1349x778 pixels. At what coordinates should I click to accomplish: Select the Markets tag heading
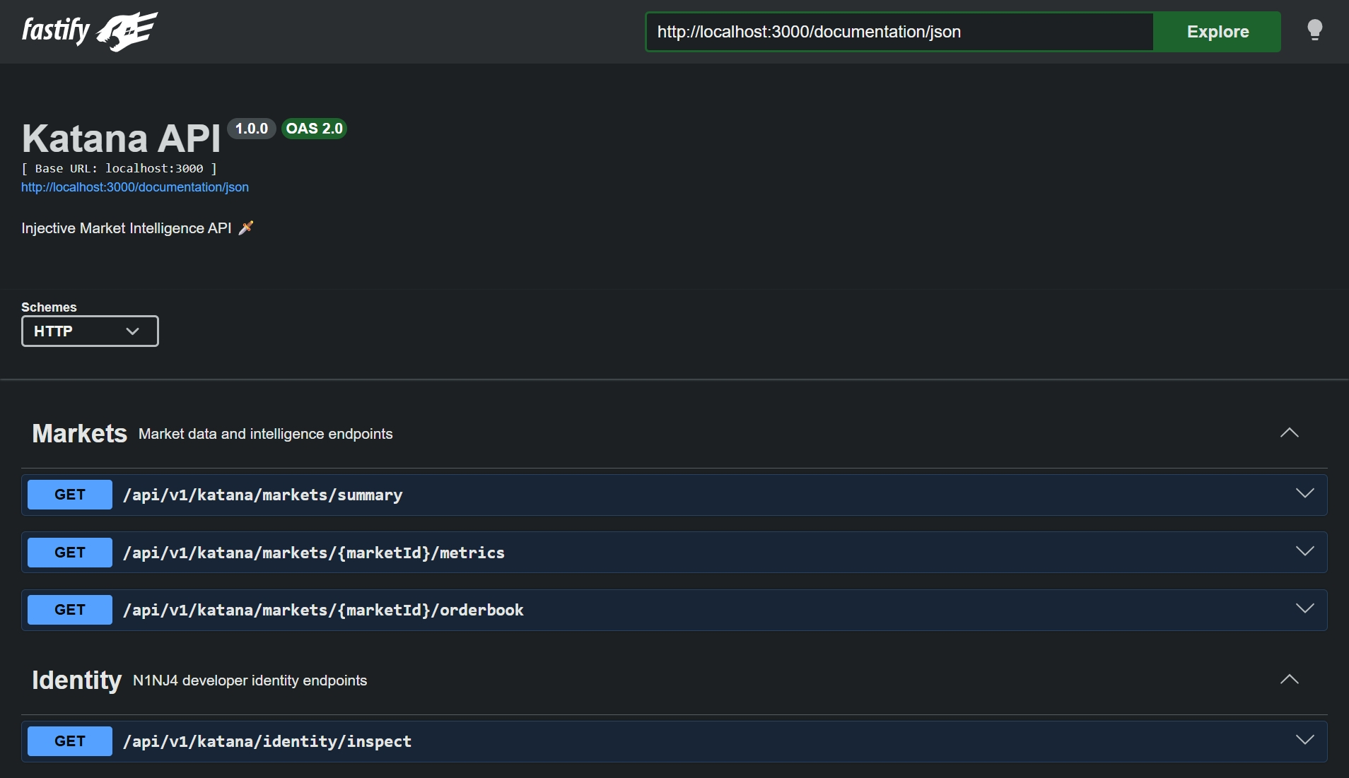[79, 433]
